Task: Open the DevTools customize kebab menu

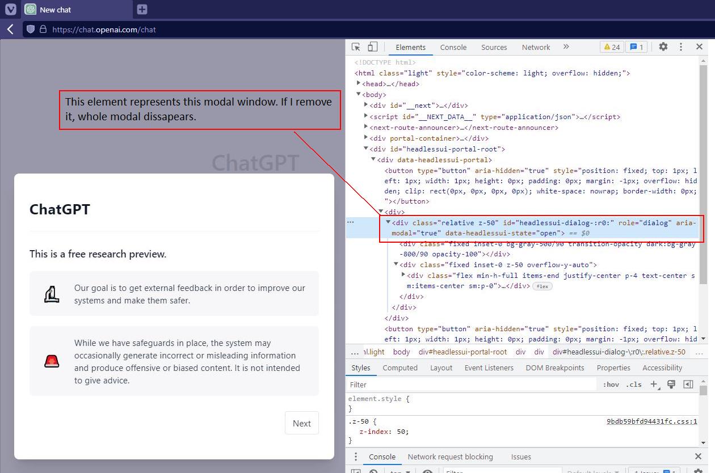Action: tap(681, 47)
